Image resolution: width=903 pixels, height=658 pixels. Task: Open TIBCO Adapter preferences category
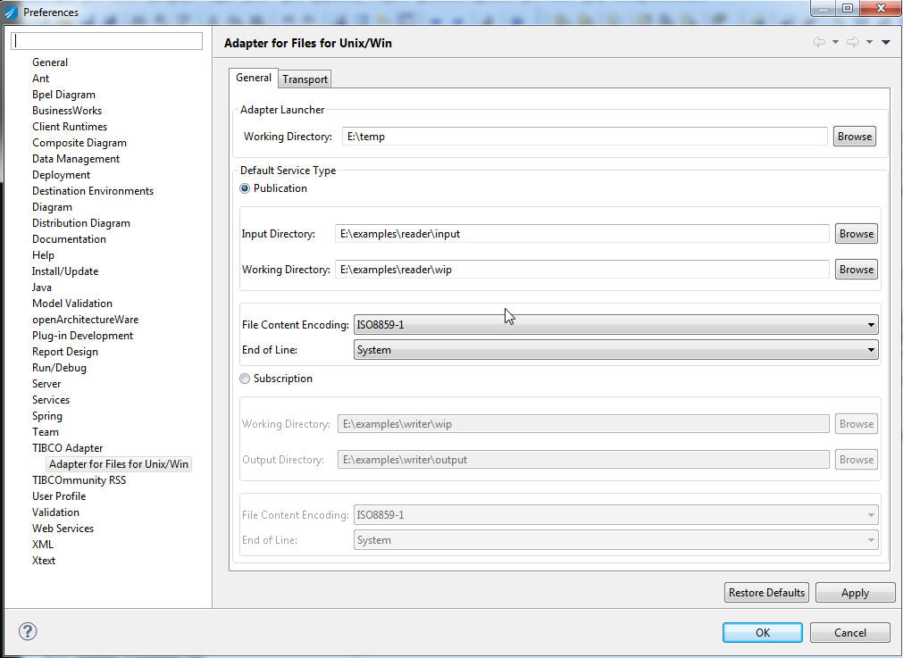tap(68, 448)
